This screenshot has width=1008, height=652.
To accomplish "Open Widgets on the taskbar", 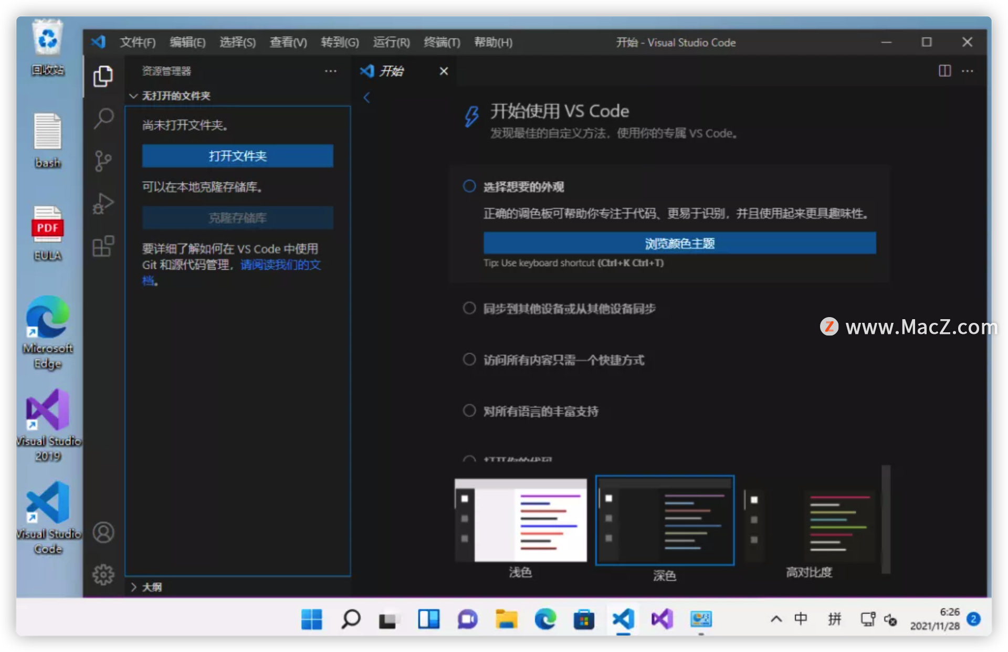I will pos(428,619).
